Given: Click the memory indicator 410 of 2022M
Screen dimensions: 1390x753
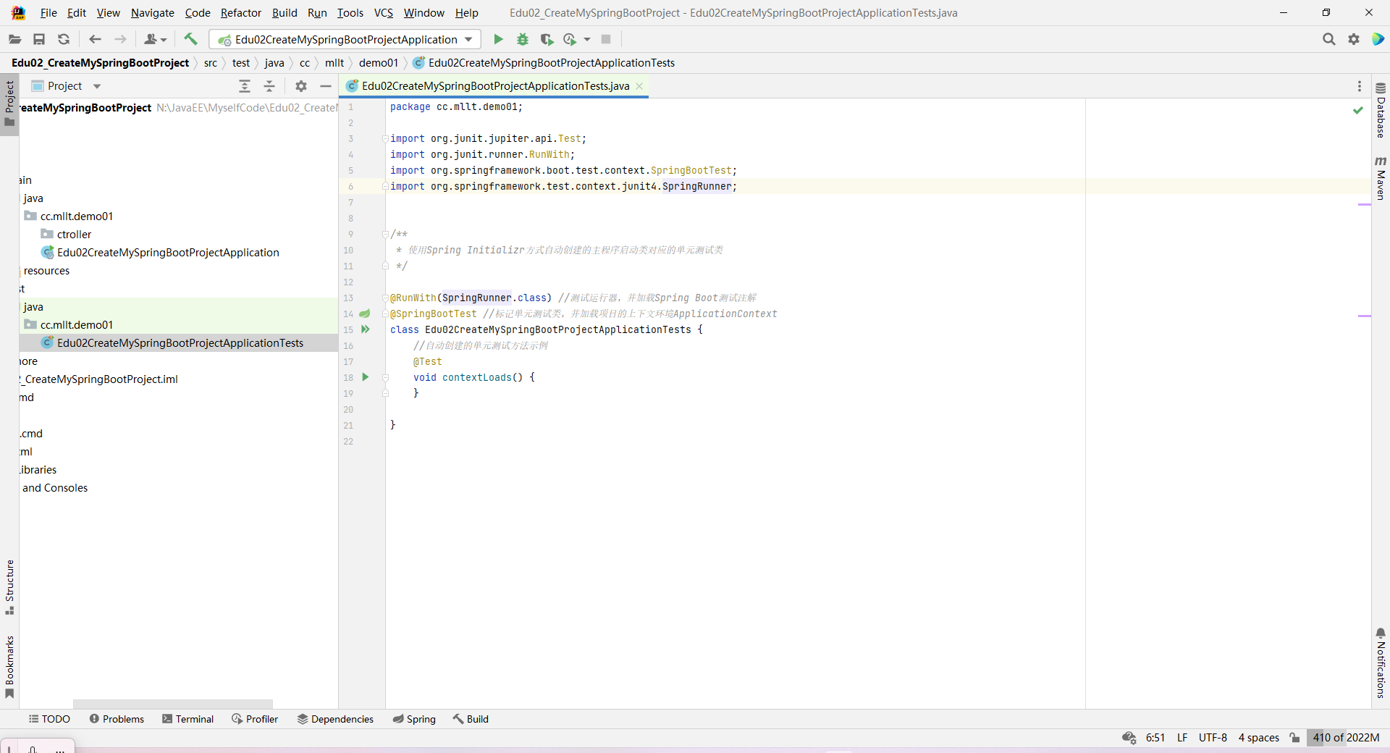Looking at the screenshot, I should pyautogui.click(x=1346, y=737).
